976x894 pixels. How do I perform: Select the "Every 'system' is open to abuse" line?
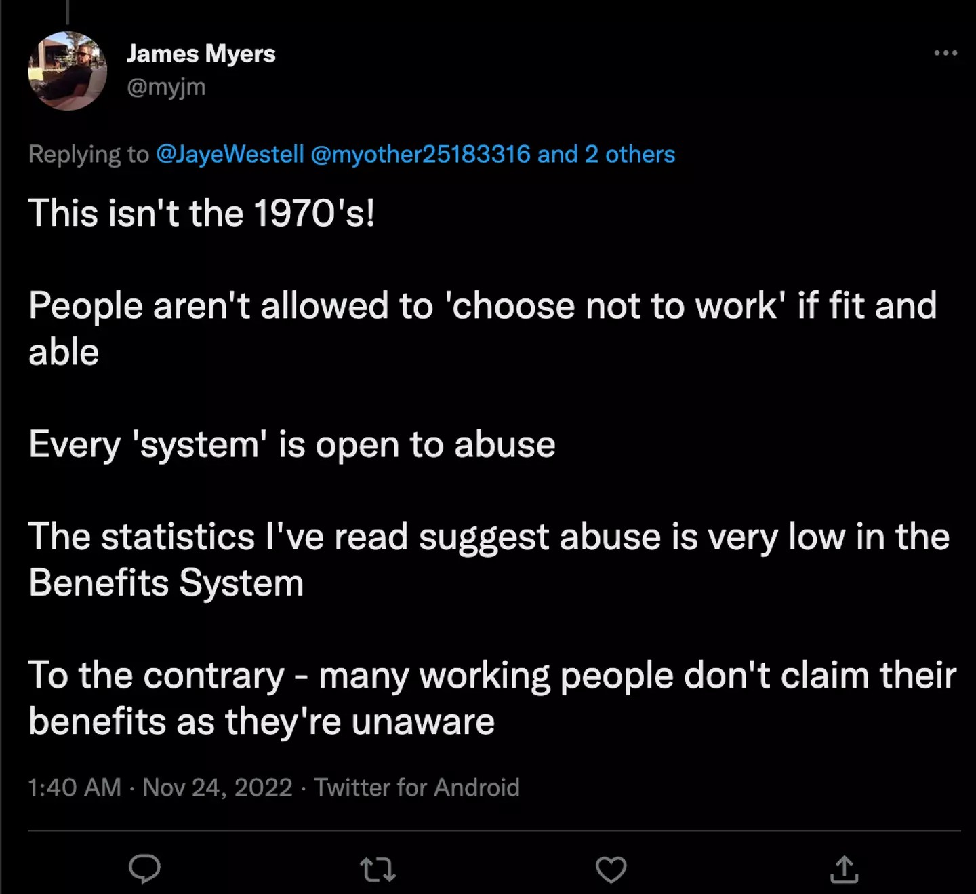coord(291,445)
